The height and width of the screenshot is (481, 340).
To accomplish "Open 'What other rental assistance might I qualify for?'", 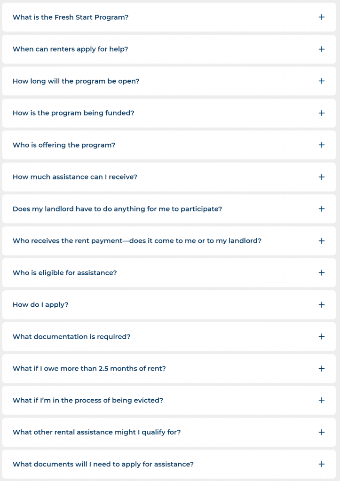I will tap(322, 433).
